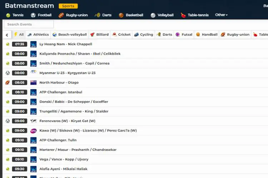Open Ferencvaros (W) - Kiryat Gat (W)
The image size is (268, 178).
[67, 121]
